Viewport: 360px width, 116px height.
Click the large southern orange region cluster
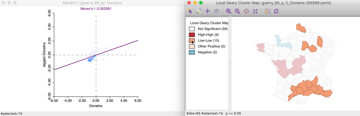308,89
